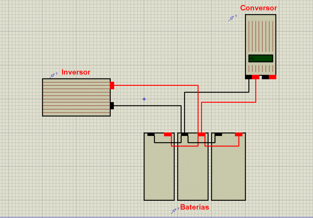Click the Inversor black negative terminal

pos(112,105)
